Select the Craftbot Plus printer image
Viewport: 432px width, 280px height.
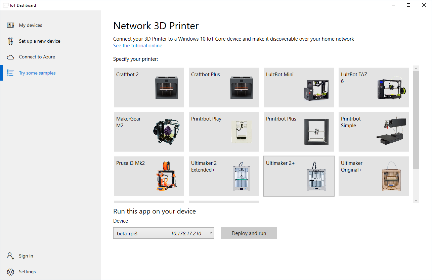point(242,88)
